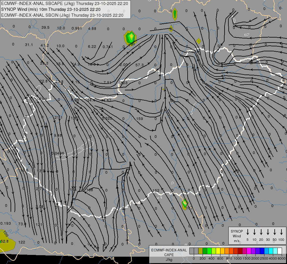
Task: Select the dark red CAPE legend swatch
Action: pyautogui.click(x=240, y=251)
